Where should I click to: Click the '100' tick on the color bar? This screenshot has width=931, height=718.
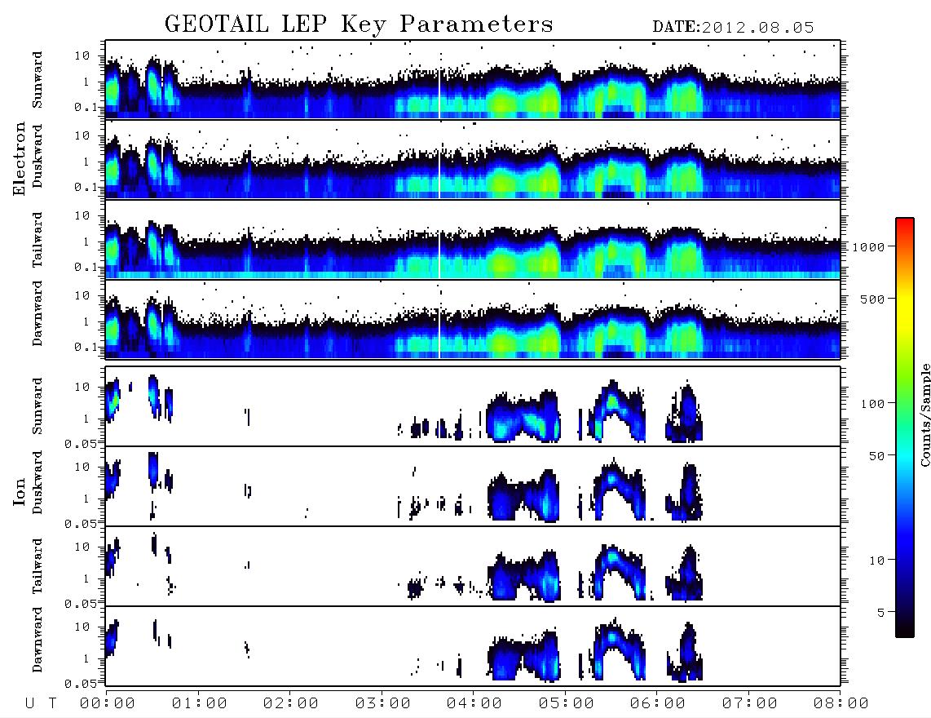872,404
